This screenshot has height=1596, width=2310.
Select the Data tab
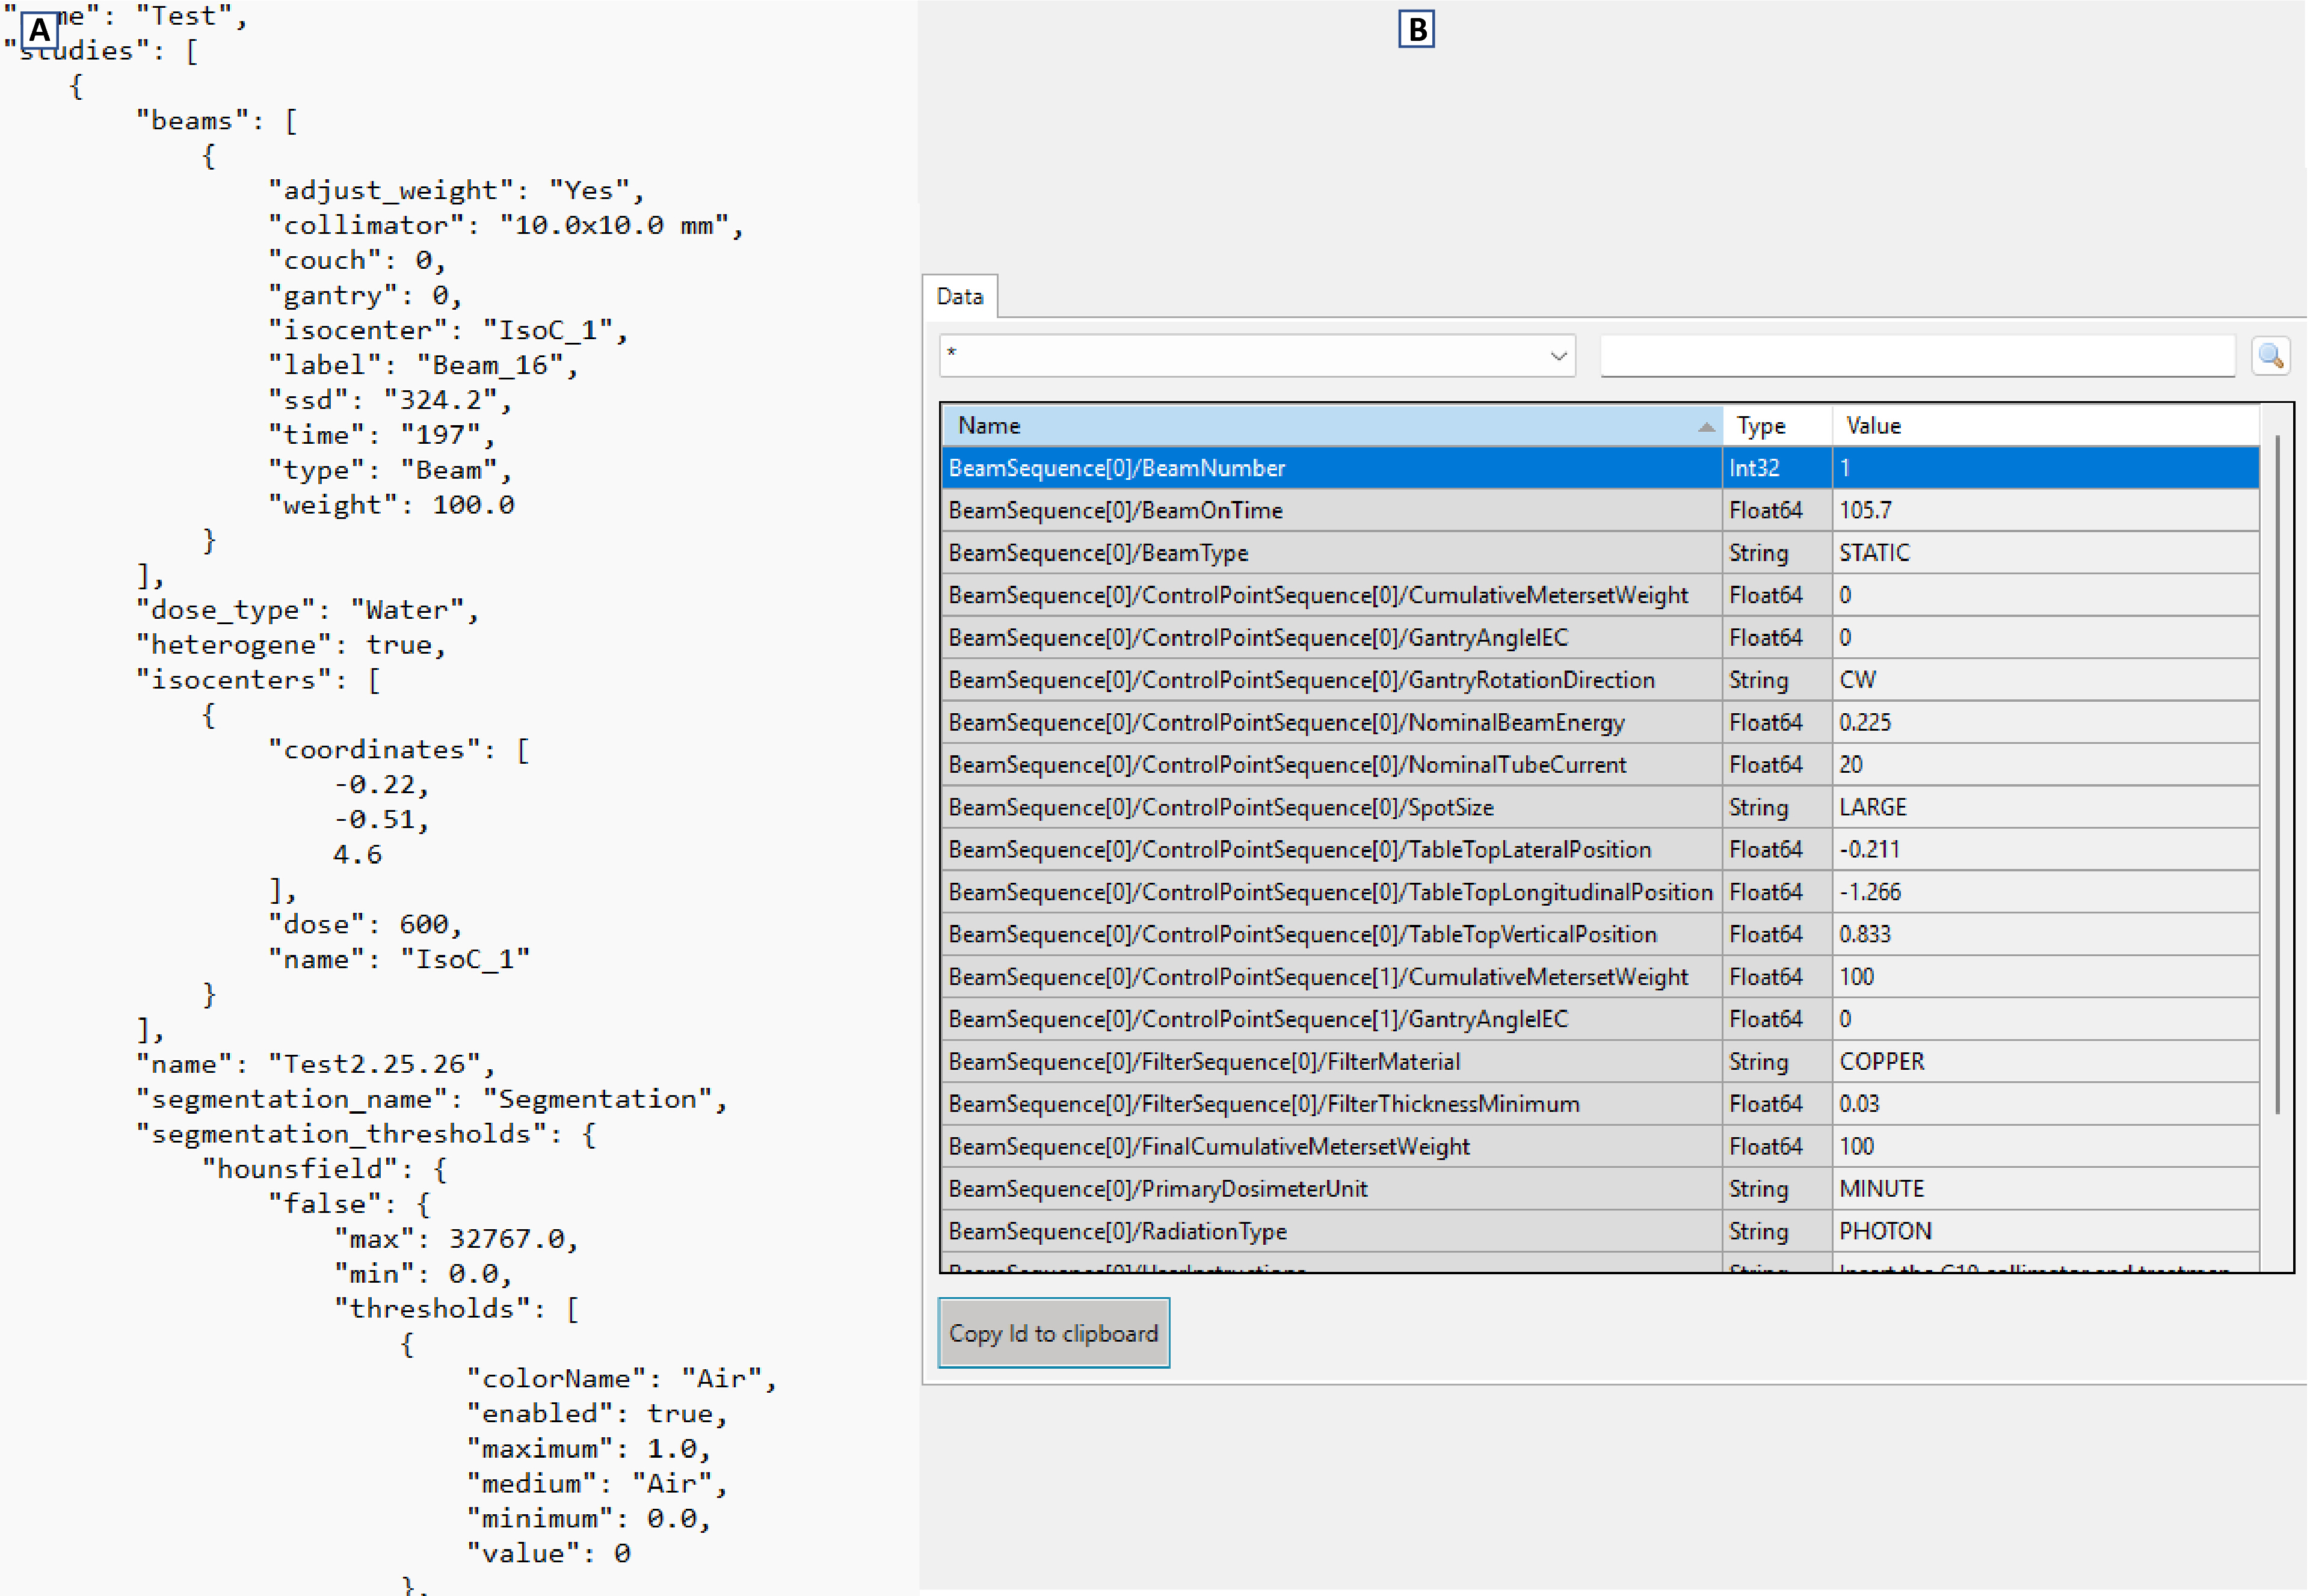(x=961, y=296)
